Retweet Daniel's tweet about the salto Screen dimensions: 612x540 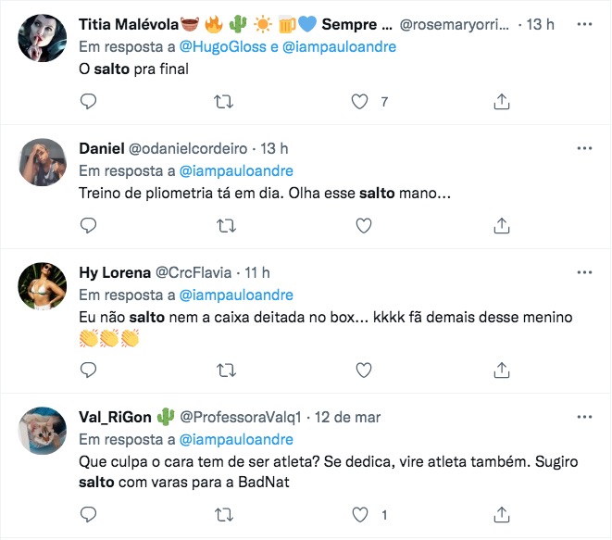click(x=224, y=225)
